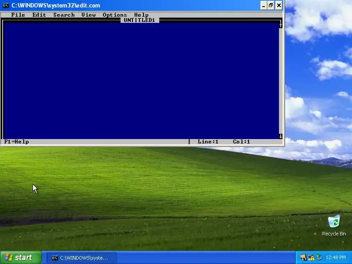The width and height of the screenshot is (352, 264).
Task: Open the Search menu
Action: (64, 15)
